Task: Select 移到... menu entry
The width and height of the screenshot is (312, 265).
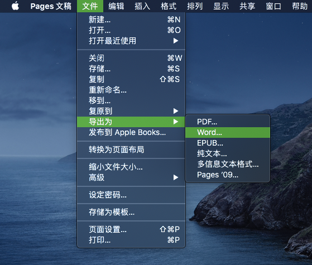Action: (131, 100)
